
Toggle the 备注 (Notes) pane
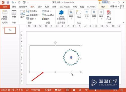coord(48,90)
